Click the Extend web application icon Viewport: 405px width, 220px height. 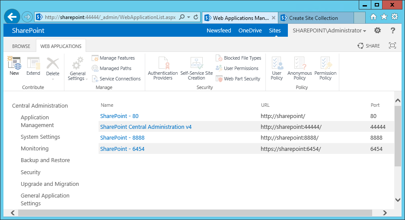(x=33, y=63)
